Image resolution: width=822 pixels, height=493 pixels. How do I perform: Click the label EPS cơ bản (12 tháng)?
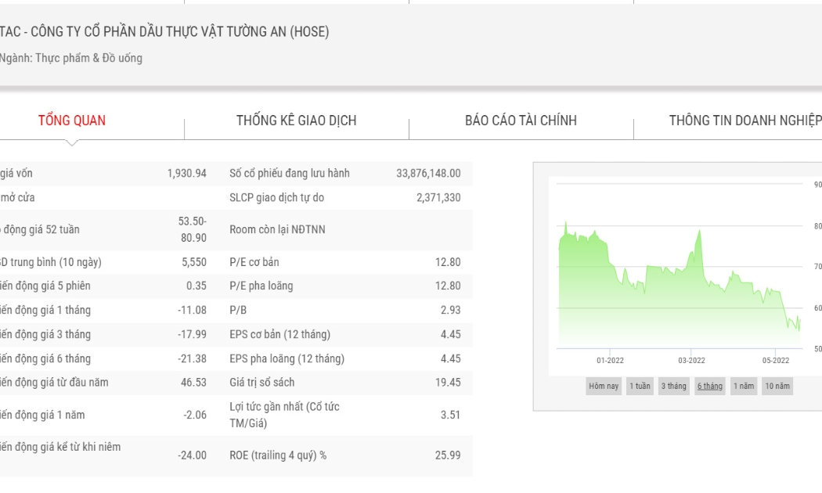(280, 334)
